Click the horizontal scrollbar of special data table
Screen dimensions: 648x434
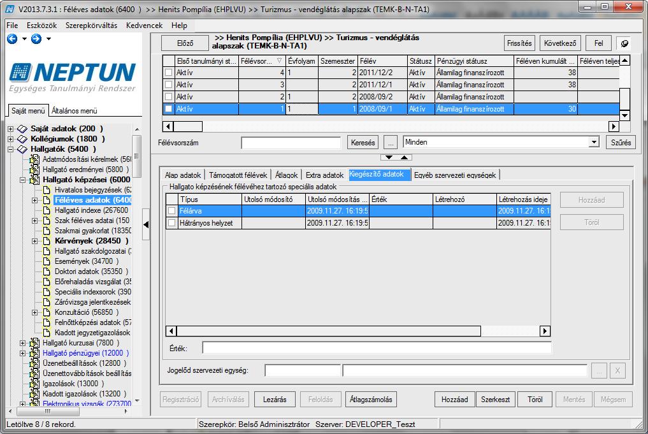tap(358, 331)
